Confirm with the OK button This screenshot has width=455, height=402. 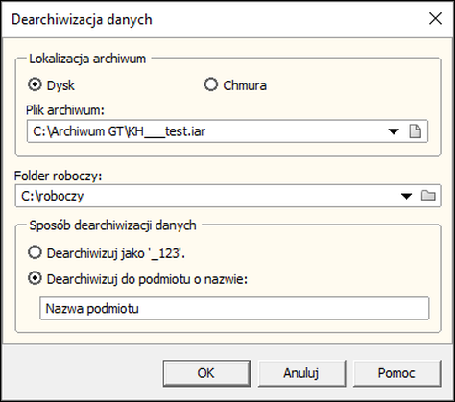(206, 373)
